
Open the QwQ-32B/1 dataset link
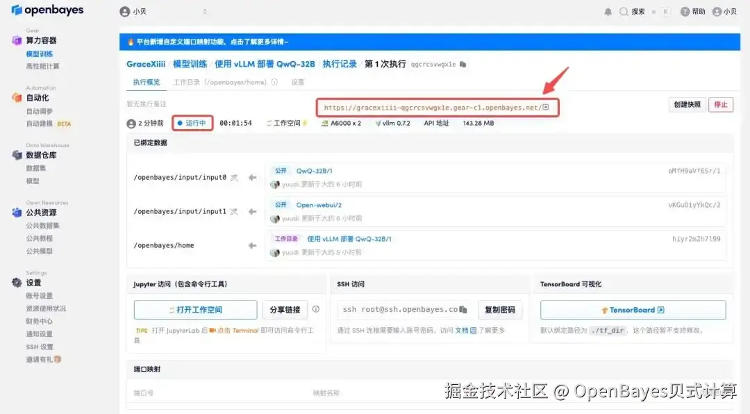point(315,171)
